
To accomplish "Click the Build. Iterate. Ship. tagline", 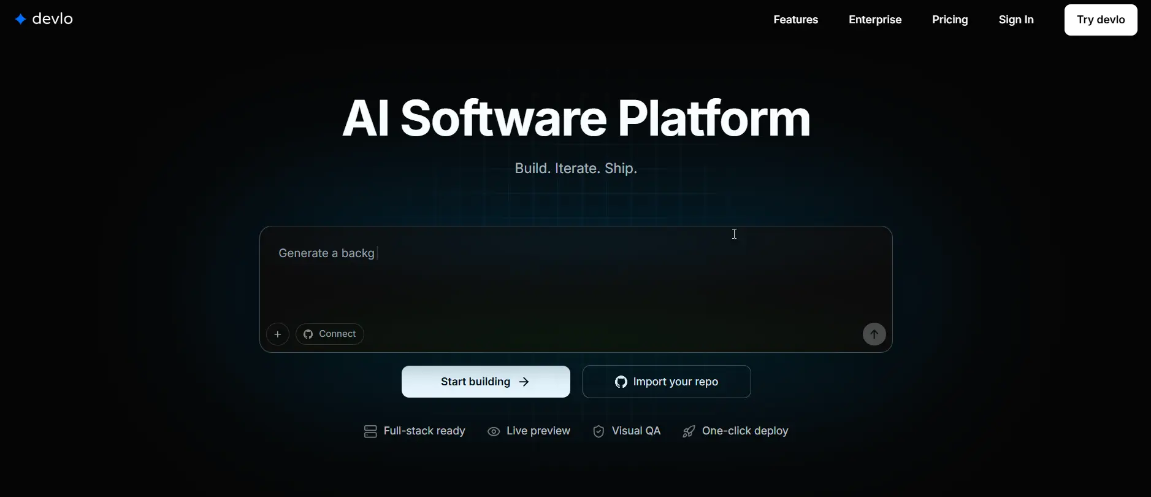I will point(576,169).
